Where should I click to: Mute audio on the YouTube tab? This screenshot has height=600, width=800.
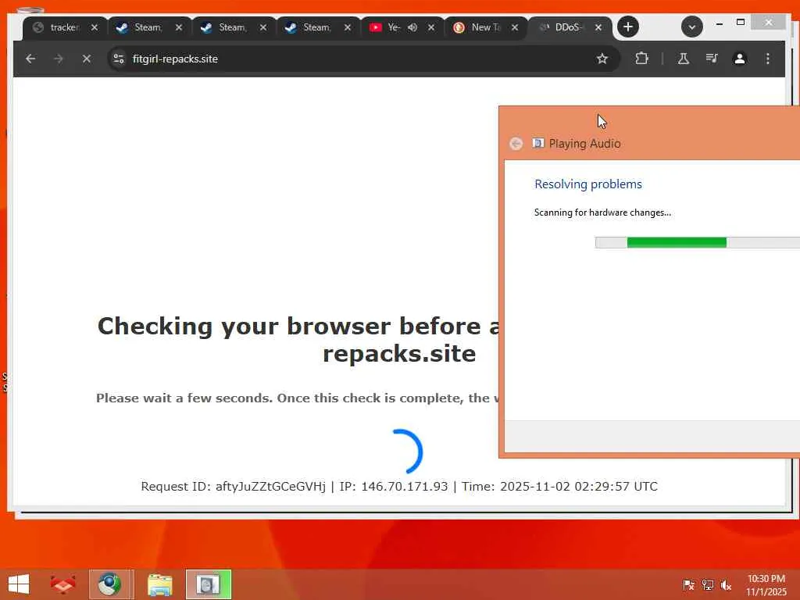point(412,27)
